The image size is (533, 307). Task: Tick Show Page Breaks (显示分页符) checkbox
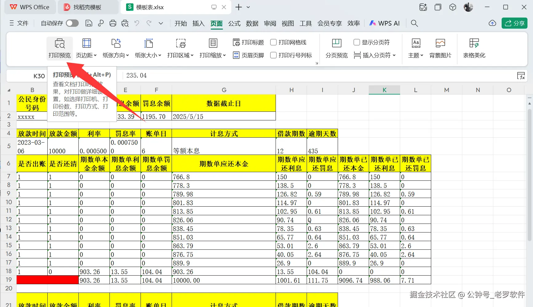pyautogui.click(x=357, y=42)
